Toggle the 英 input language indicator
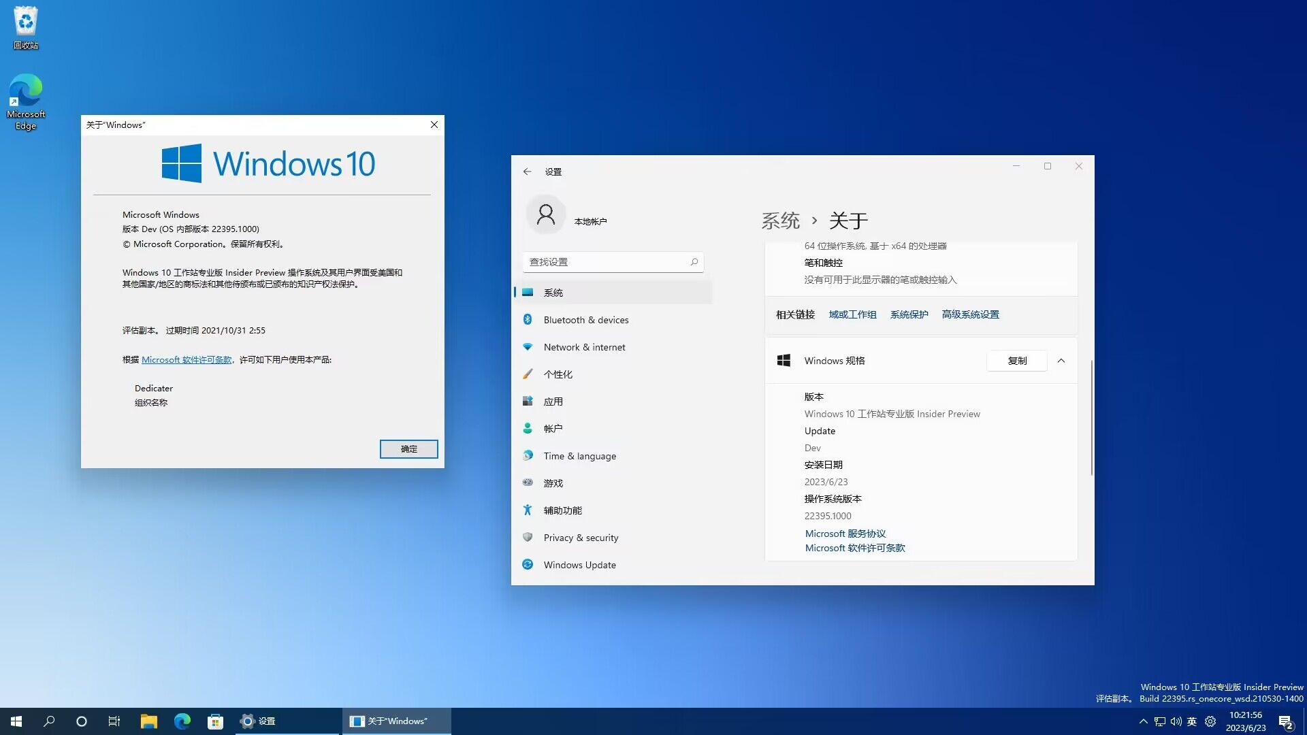The image size is (1307, 735). [1191, 721]
